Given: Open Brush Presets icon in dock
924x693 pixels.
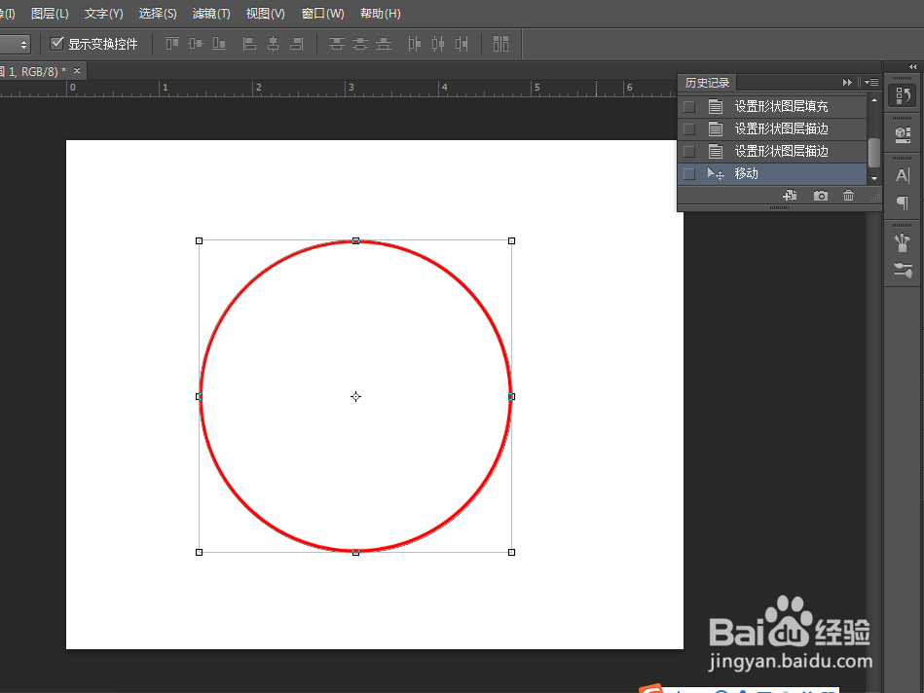Looking at the screenshot, I should 903,242.
